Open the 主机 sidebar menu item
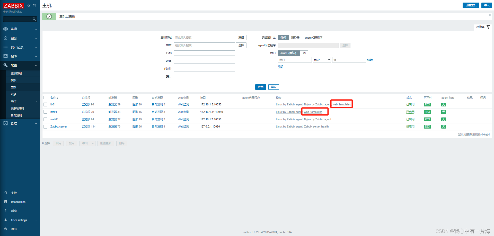494x236 pixels. point(14,87)
